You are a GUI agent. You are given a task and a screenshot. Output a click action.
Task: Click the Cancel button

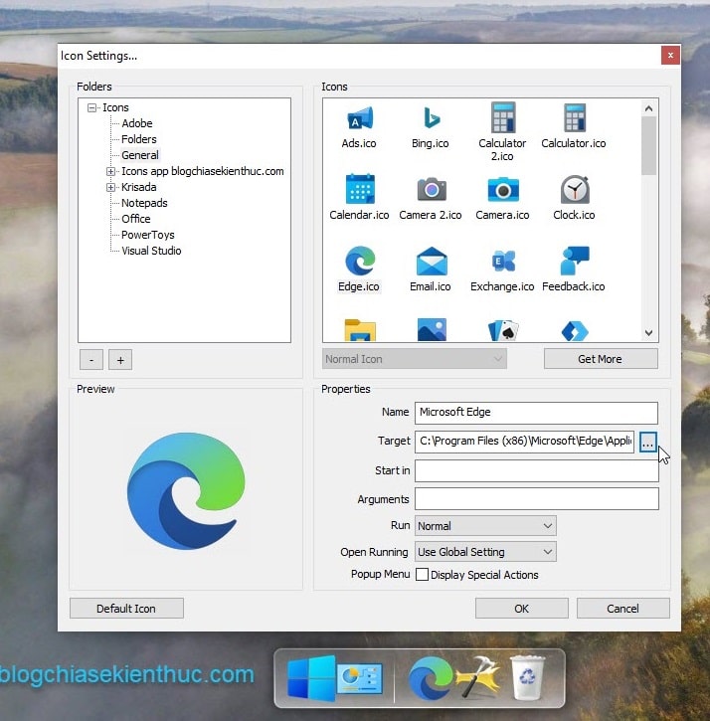pos(623,609)
